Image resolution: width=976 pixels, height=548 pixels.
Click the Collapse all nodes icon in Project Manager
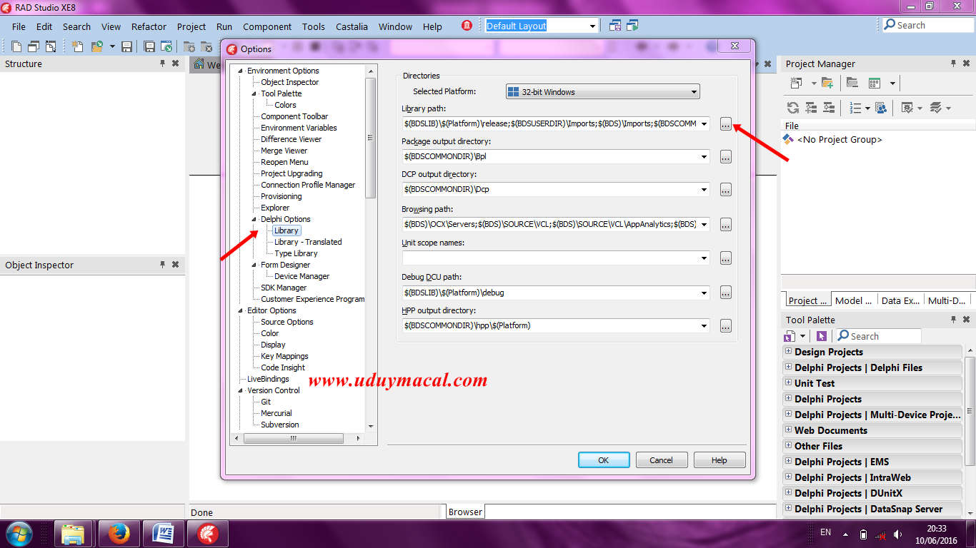pos(829,108)
